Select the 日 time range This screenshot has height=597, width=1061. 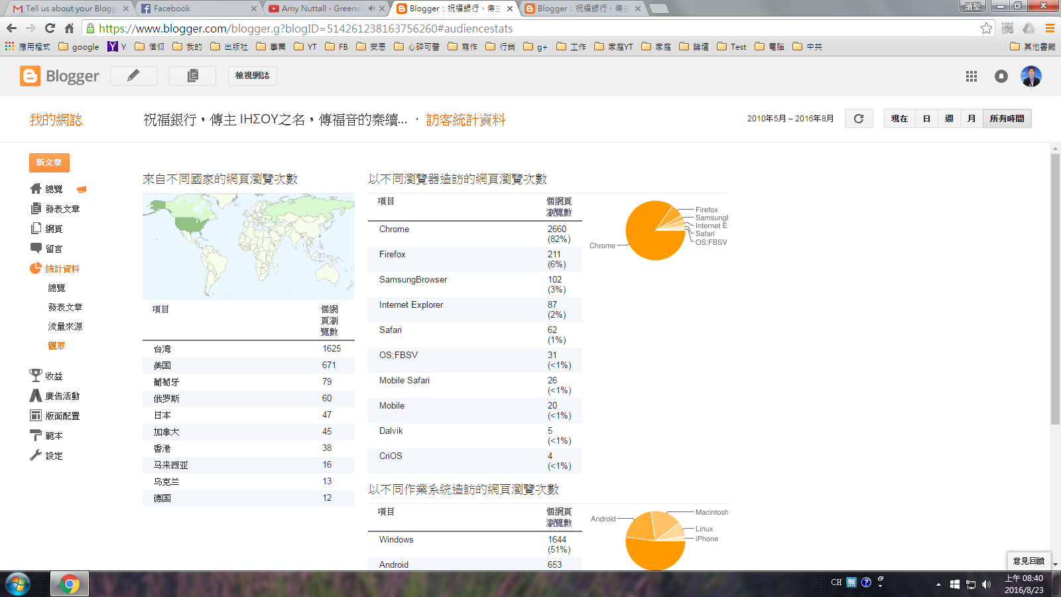click(926, 119)
